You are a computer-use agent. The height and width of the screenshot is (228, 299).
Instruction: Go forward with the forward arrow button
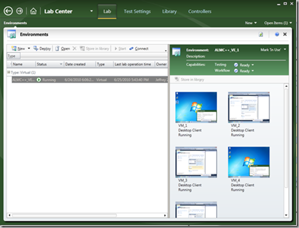19,11
